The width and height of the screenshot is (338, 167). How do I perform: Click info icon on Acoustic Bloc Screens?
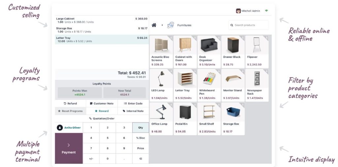point(171,38)
